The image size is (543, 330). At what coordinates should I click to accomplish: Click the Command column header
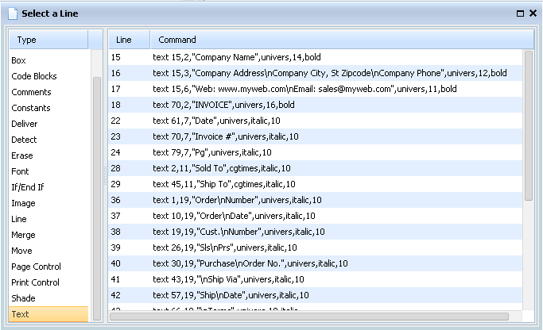[x=177, y=40]
